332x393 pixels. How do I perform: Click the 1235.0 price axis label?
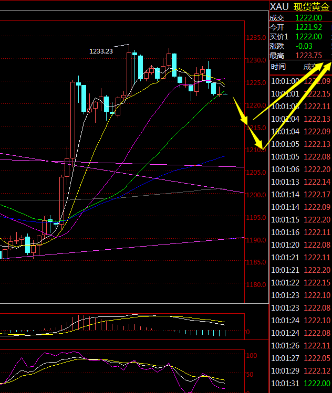click(255, 38)
